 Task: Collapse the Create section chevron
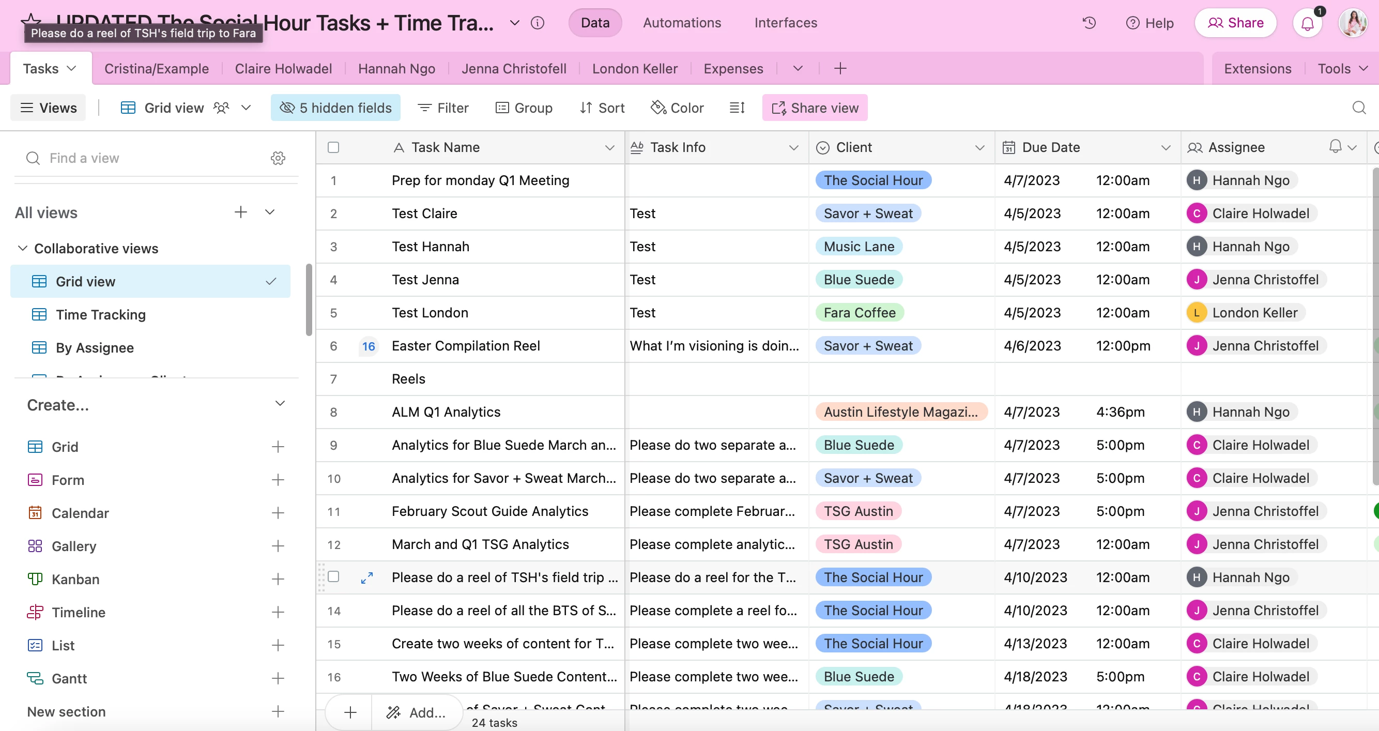tap(280, 404)
